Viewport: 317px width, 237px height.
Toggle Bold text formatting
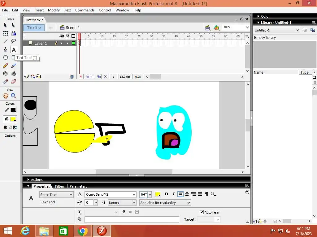pyautogui.click(x=166, y=194)
